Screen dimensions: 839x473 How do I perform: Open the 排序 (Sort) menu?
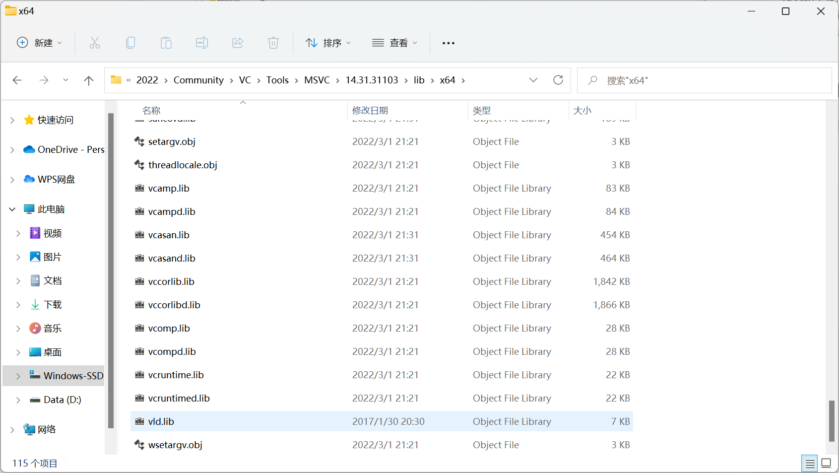click(x=328, y=43)
